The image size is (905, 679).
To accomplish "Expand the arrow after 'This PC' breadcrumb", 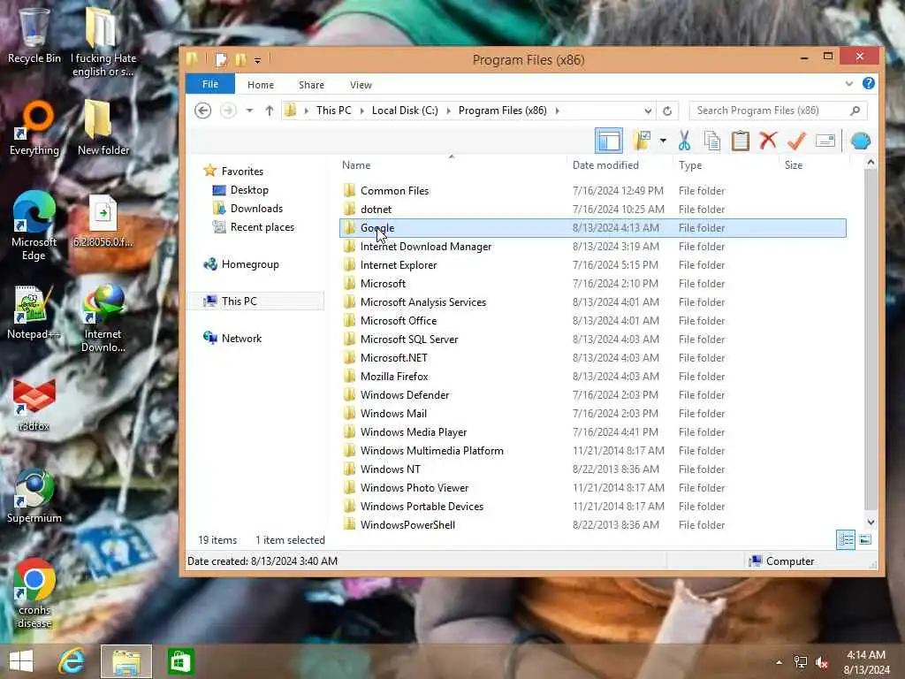I will (x=361, y=111).
